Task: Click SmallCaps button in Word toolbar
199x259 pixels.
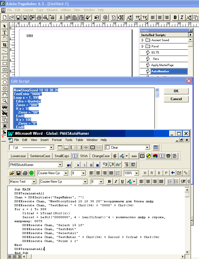Action: 62,156
